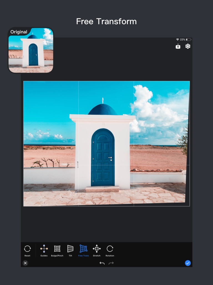Select the Tilt tool
The height and width of the screenshot is (285, 213).
coord(70,250)
